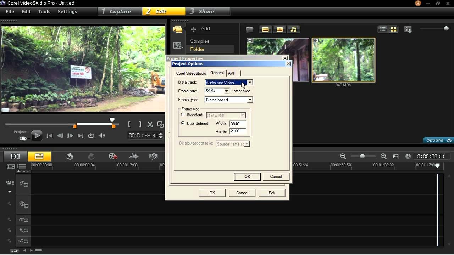Open the Record/Capture Option icon
The width and height of the screenshot is (454, 255).
coord(113,156)
